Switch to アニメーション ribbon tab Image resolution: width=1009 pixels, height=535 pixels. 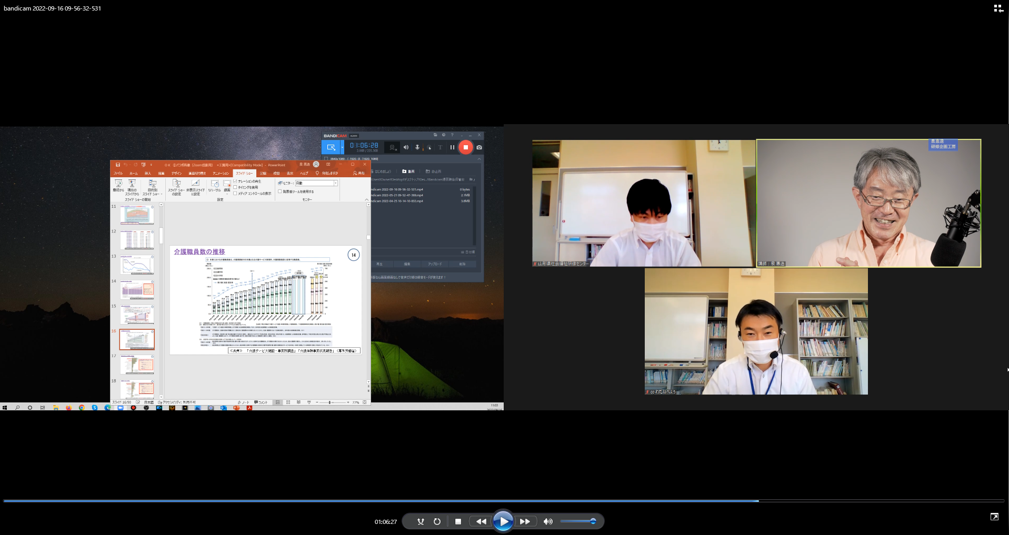[221, 173]
